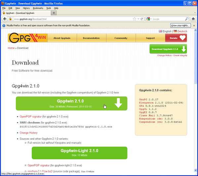Open the GnuPG component link
This screenshot has width=198, height=176.
[143, 99]
